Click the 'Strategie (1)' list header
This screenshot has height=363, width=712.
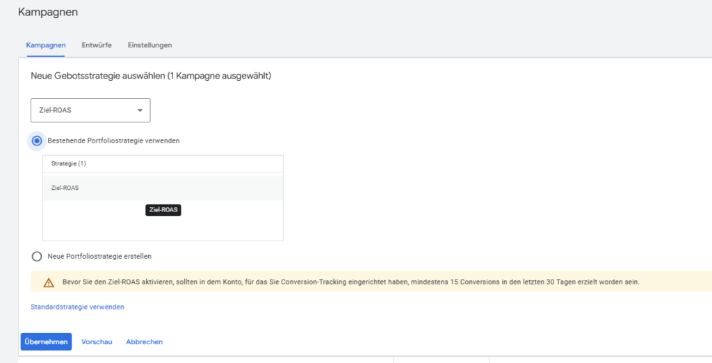[68, 163]
